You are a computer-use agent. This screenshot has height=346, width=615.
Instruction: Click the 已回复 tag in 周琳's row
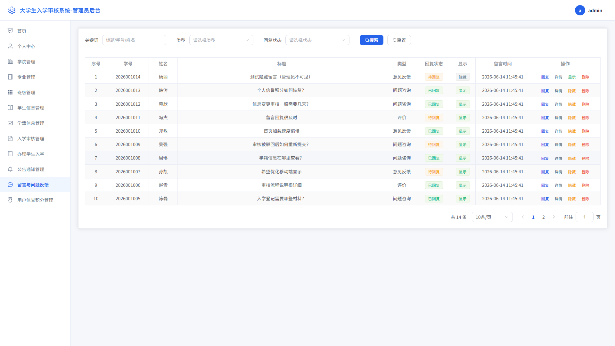click(x=434, y=158)
